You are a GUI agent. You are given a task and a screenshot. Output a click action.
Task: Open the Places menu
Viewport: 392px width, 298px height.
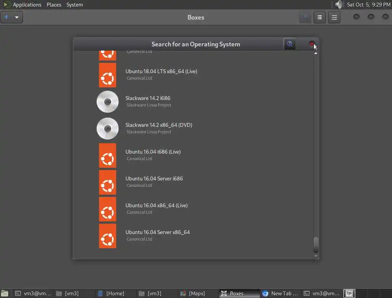(54, 5)
